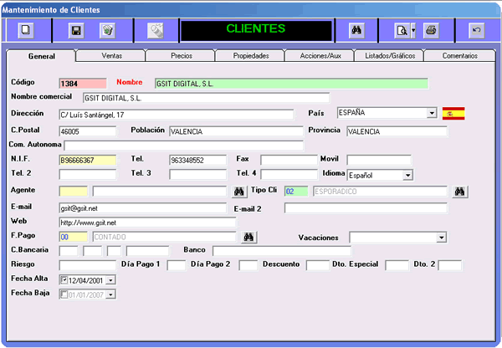Screen dimensions: 502x348
Task: Expand the Vacaciones dropdown
Action: click(442, 238)
